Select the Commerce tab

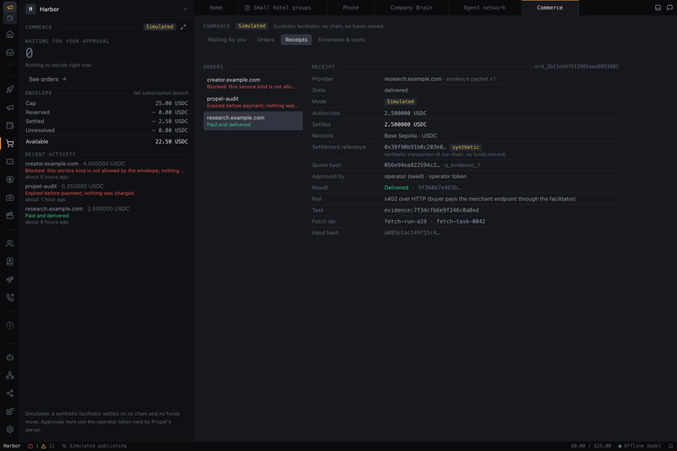pos(549,8)
